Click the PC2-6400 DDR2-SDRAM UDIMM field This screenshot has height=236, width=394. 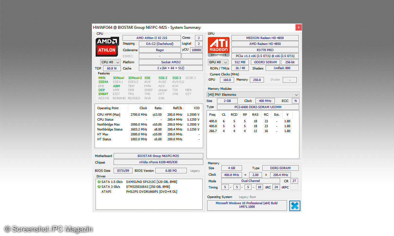click(x=258, y=107)
